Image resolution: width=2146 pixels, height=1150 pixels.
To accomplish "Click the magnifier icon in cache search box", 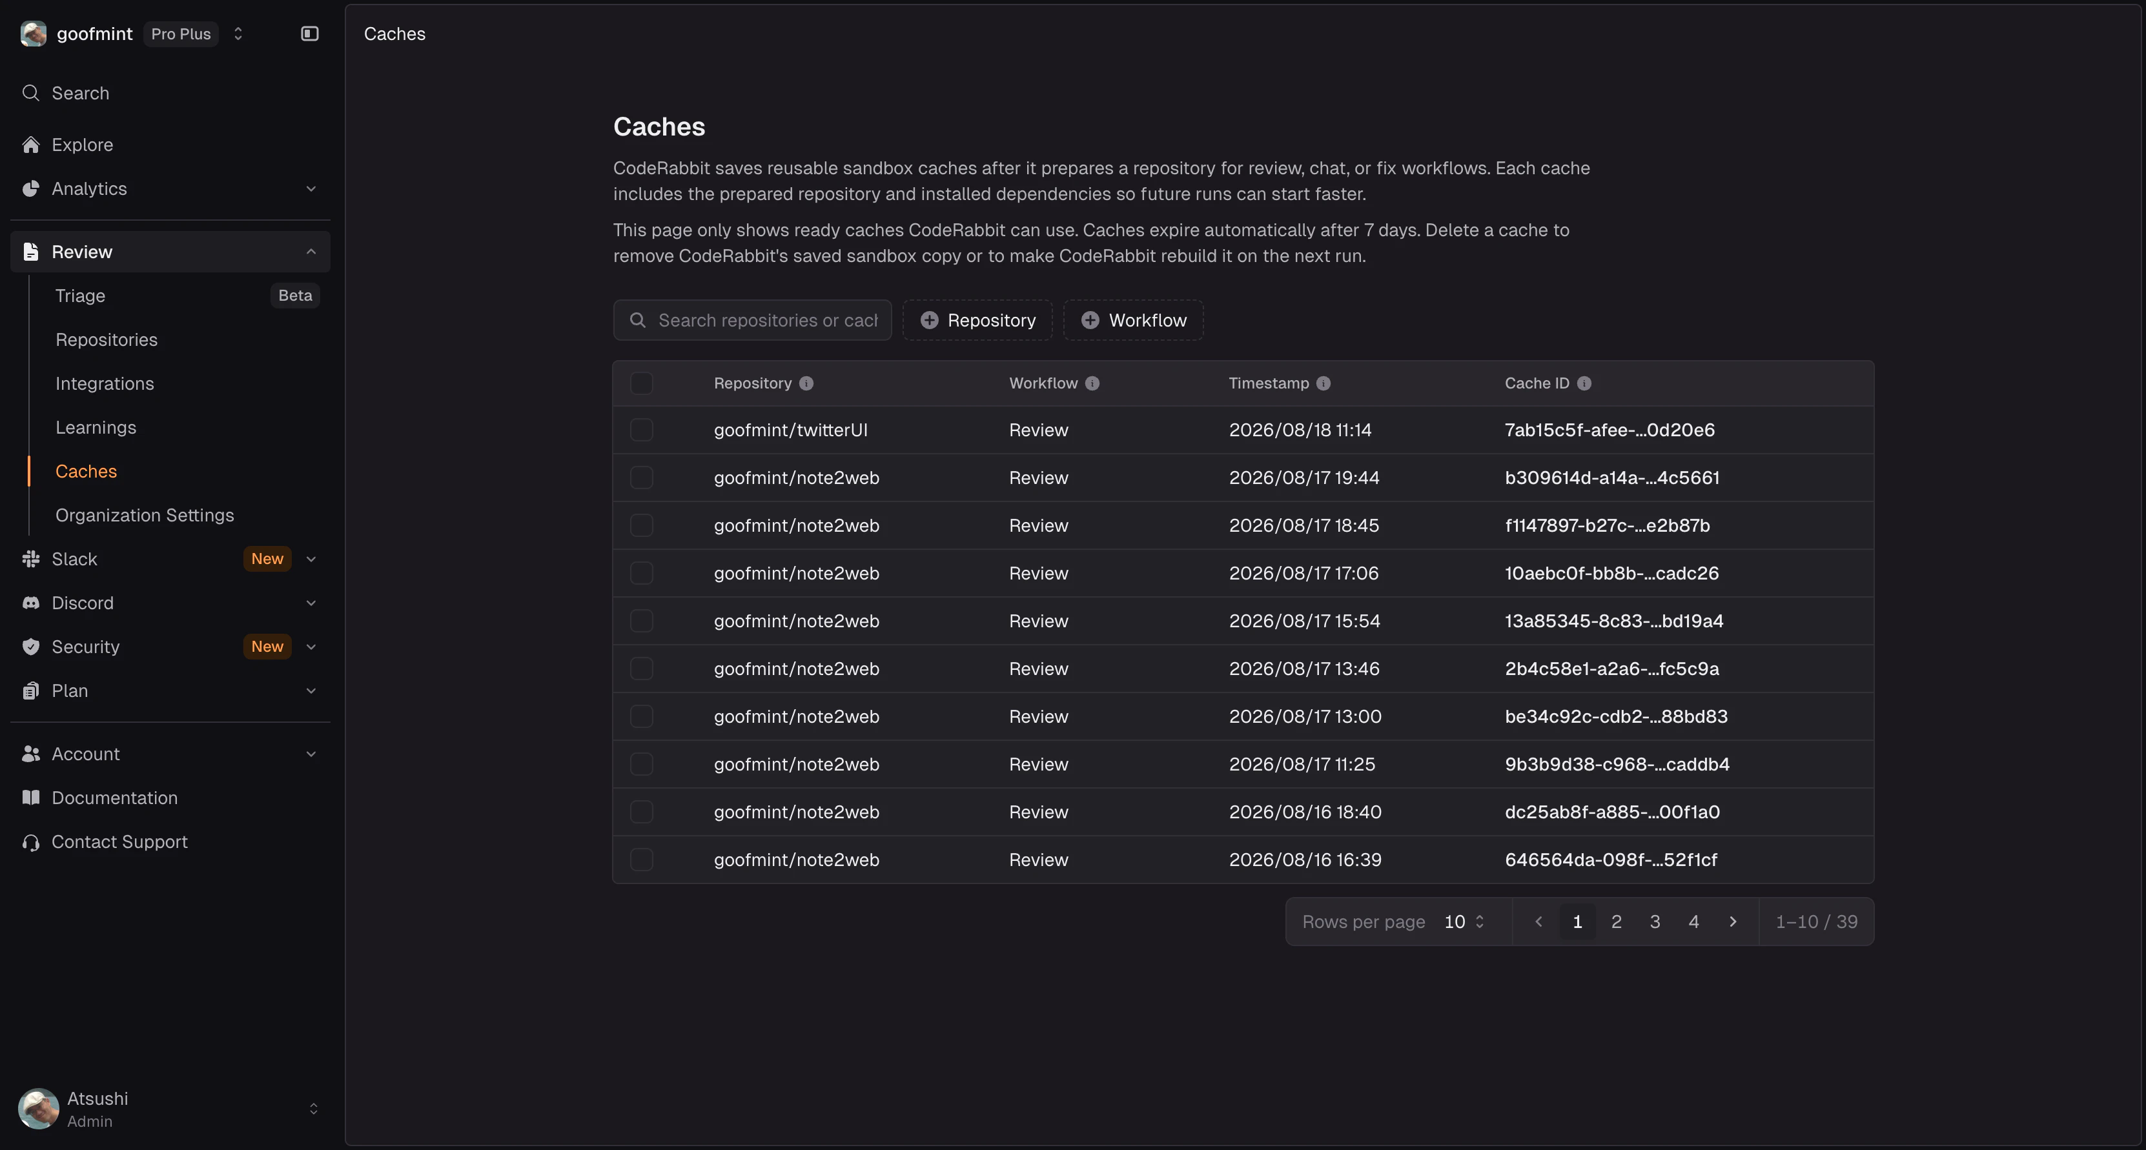I will [x=638, y=321].
